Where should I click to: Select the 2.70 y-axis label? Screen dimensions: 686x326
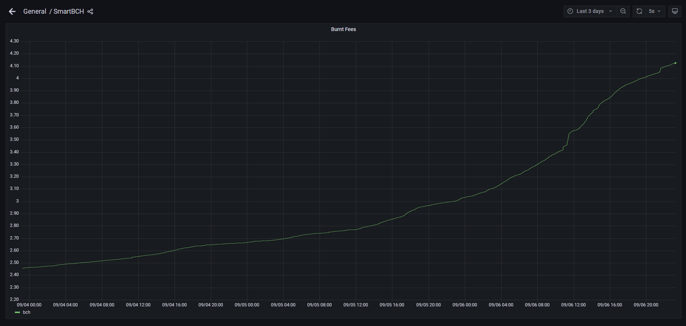tap(14, 238)
